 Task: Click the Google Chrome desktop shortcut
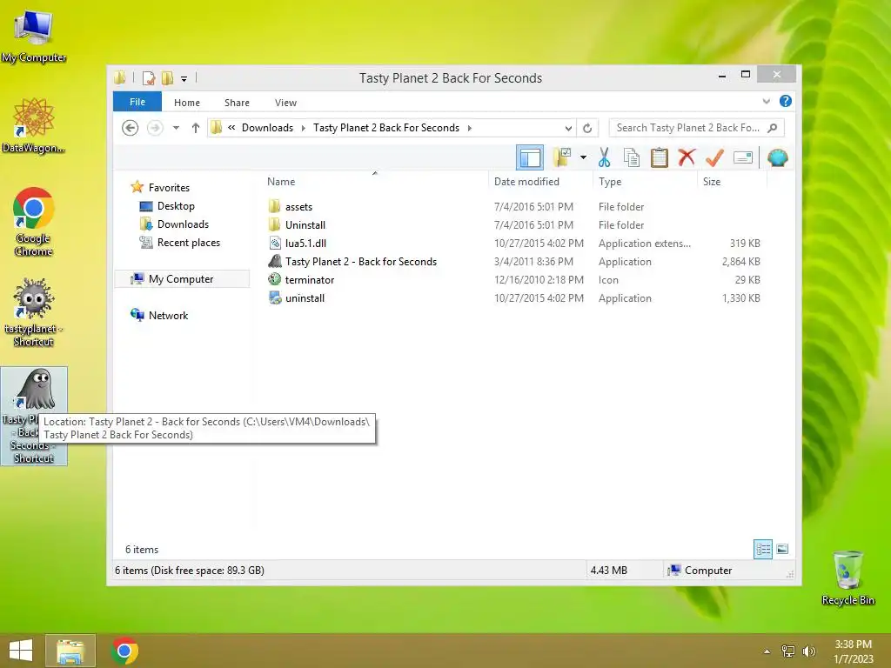[x=34, y=222]
